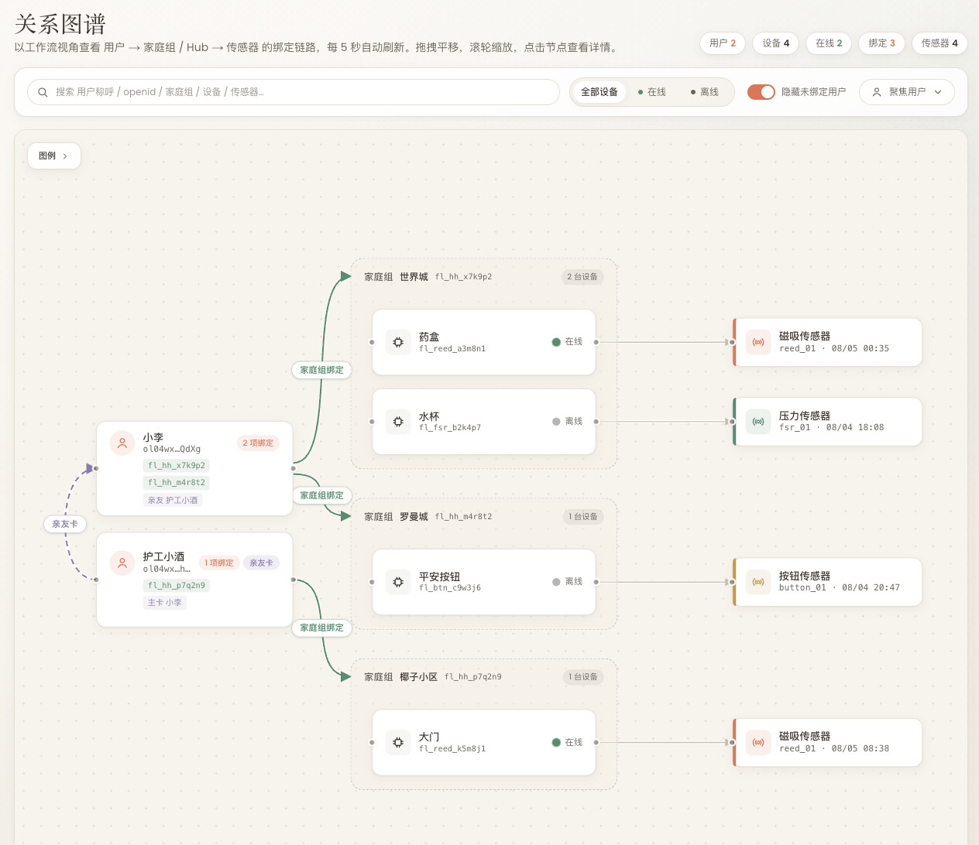Click the green online status dot of 药盒

click(556, 342)
